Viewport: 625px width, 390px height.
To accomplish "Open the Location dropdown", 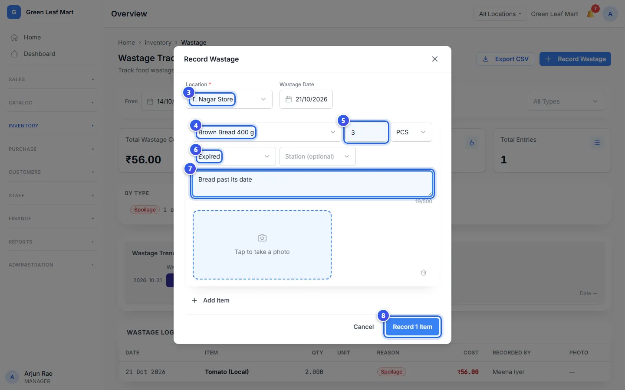I will (229, 99).
